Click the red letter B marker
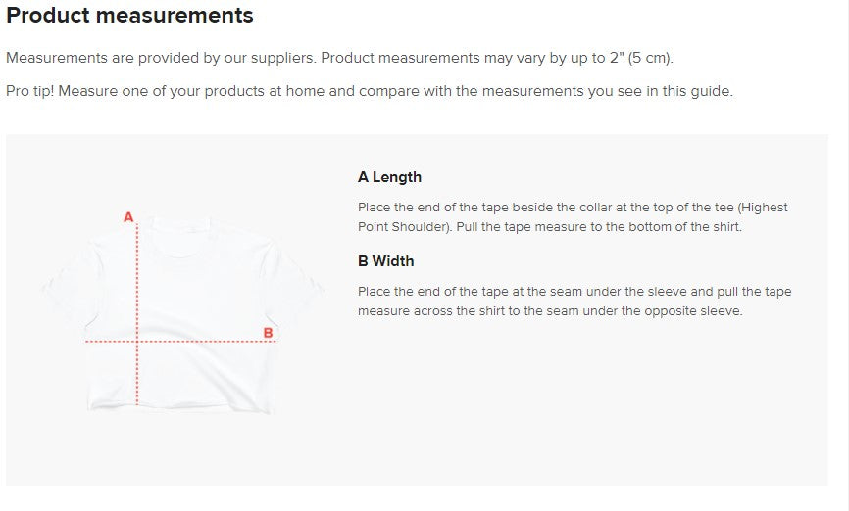Screen dimensions: 849x511 coord(269,333)
